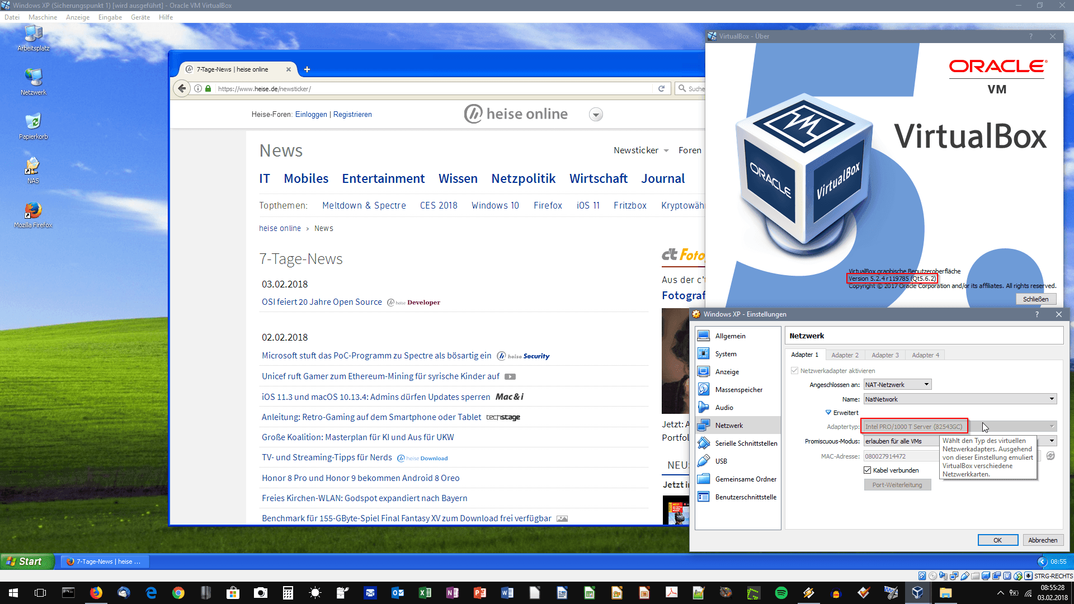
Task: Open Spotify from Windows taskbar
Action: click(x=781, y=593)
